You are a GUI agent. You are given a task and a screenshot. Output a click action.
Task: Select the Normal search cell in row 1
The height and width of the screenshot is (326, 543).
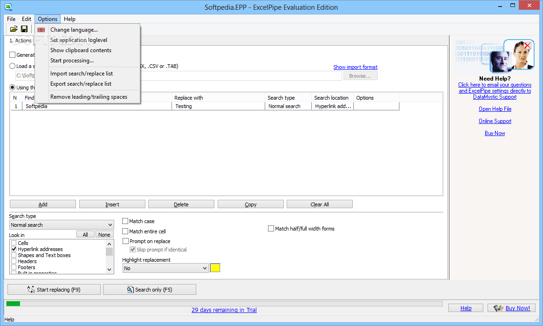[288, 106]
